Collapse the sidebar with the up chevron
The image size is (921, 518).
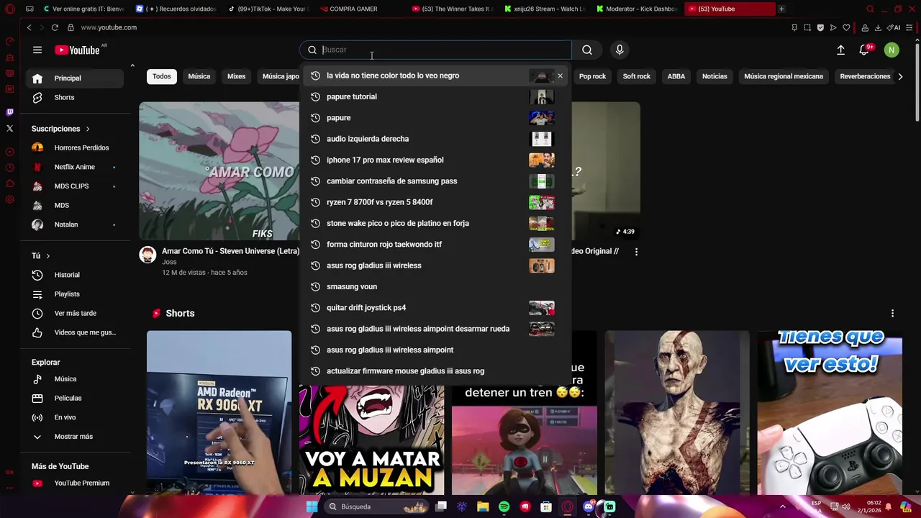pyautogui.click(x=132, y=66)
